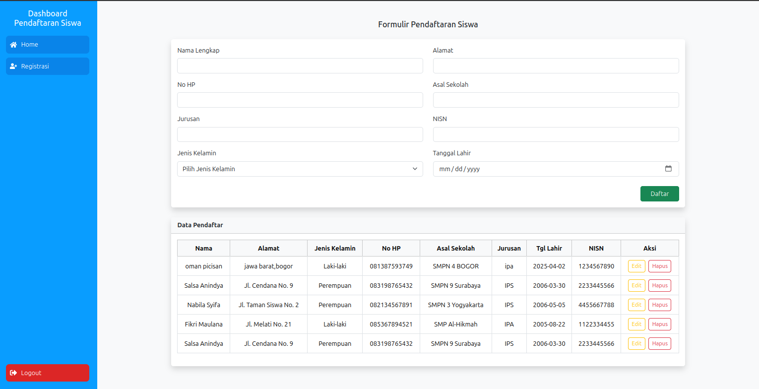The width and height of the screenshot is (759, 389).
Task: Select the No HP input box
Action: click(x=300, y=100)
